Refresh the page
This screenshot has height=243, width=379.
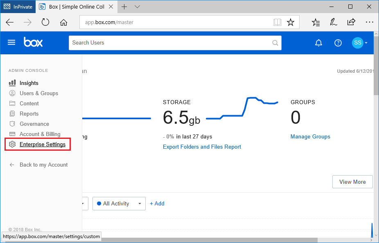(45, 22)
